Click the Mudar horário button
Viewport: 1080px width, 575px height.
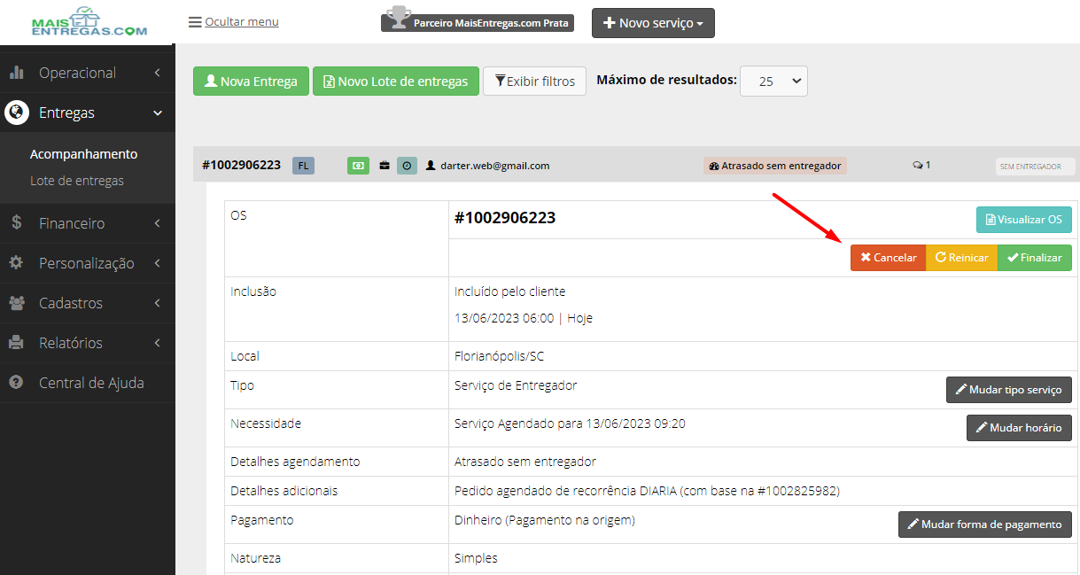pyautogui.click(x=1019, y=427)
